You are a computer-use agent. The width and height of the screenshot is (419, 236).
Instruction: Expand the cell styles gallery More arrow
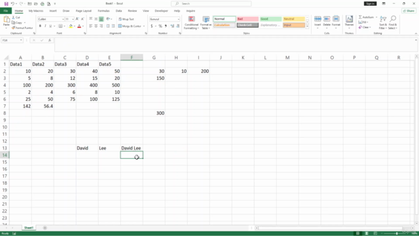(307, 26)
